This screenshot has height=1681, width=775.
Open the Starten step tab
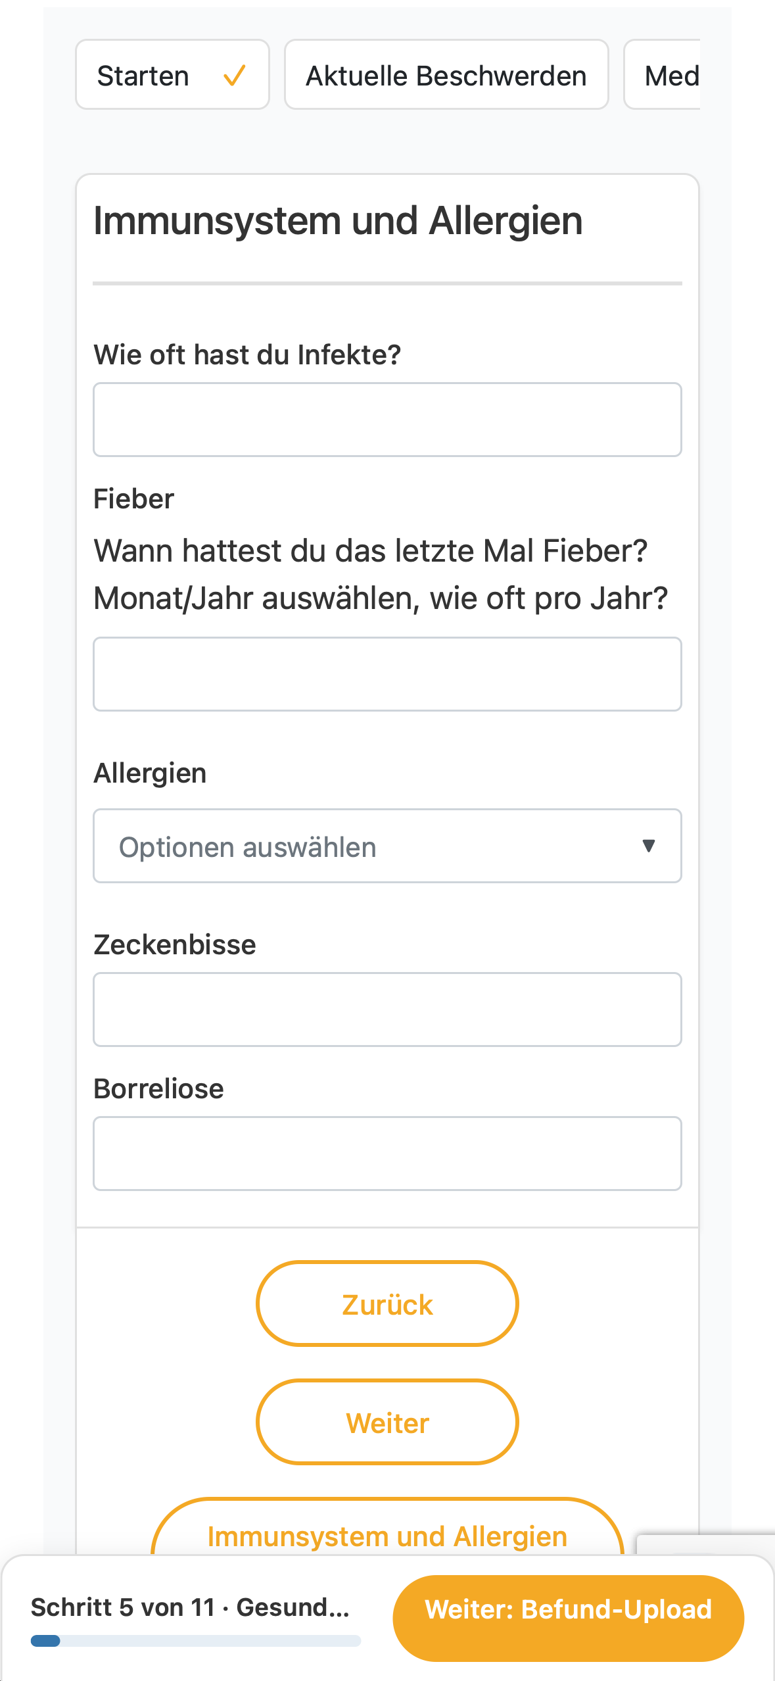pos(172,75)
